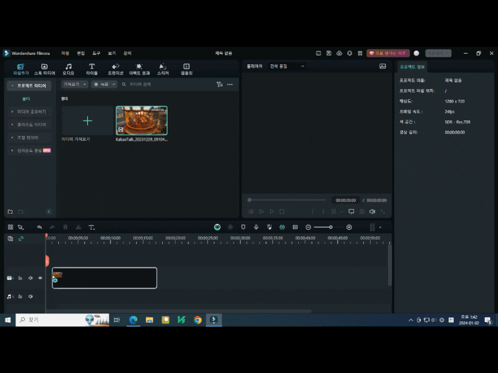This screenshot has height=373, width=498.
Task: Click the 미디어 가져오기 plus tile
Action: [x=87, y=121]
